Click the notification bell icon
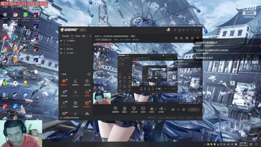Viewport: 261px width, 147px height. click(x=192, y=38)
